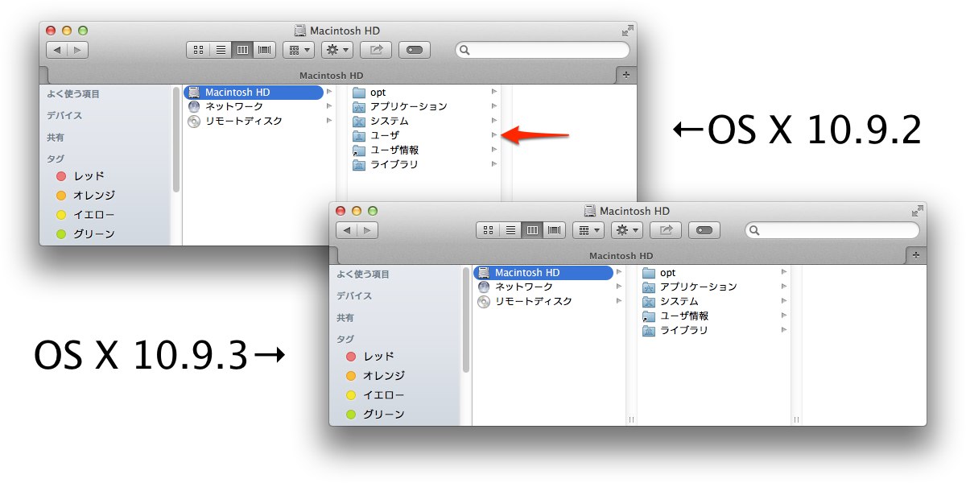Enter full screen in 10.9.3 window
Screen dimensions: 966x483
(x=917, y=211)
